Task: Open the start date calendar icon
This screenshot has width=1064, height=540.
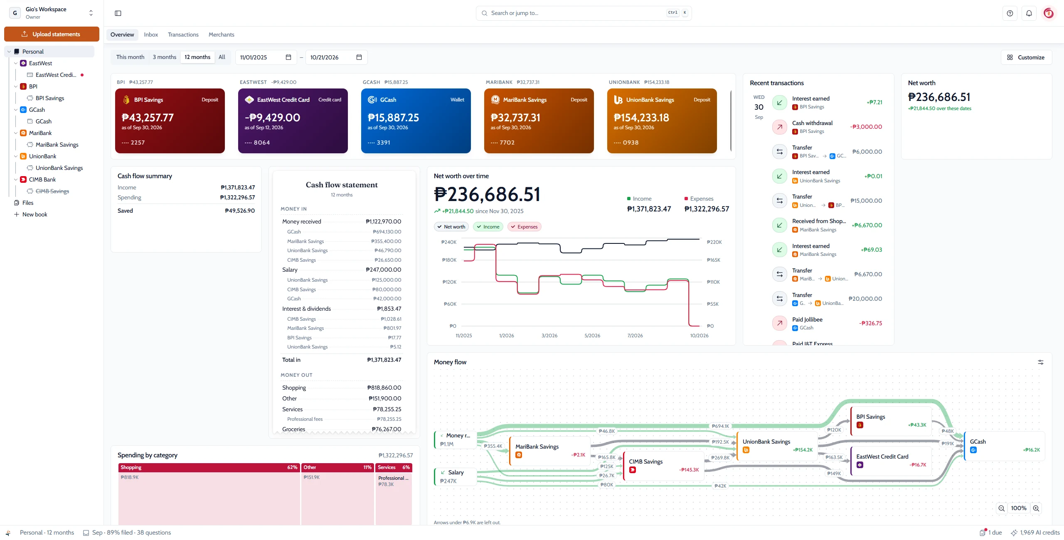Action: [x=288, y=57]
